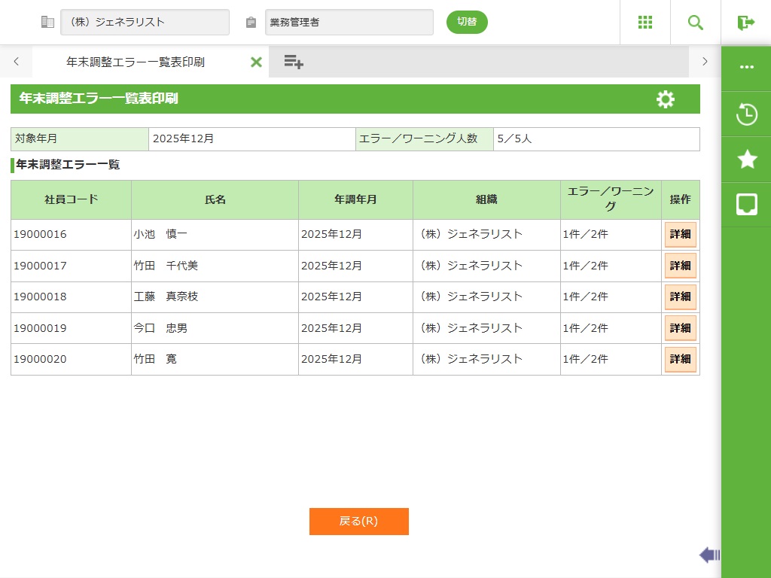Image resolution: width=771 pixels, height=578 pixels.
Task: Open 詳細 for employee 小池 慎一
Action: pos(680,234)
